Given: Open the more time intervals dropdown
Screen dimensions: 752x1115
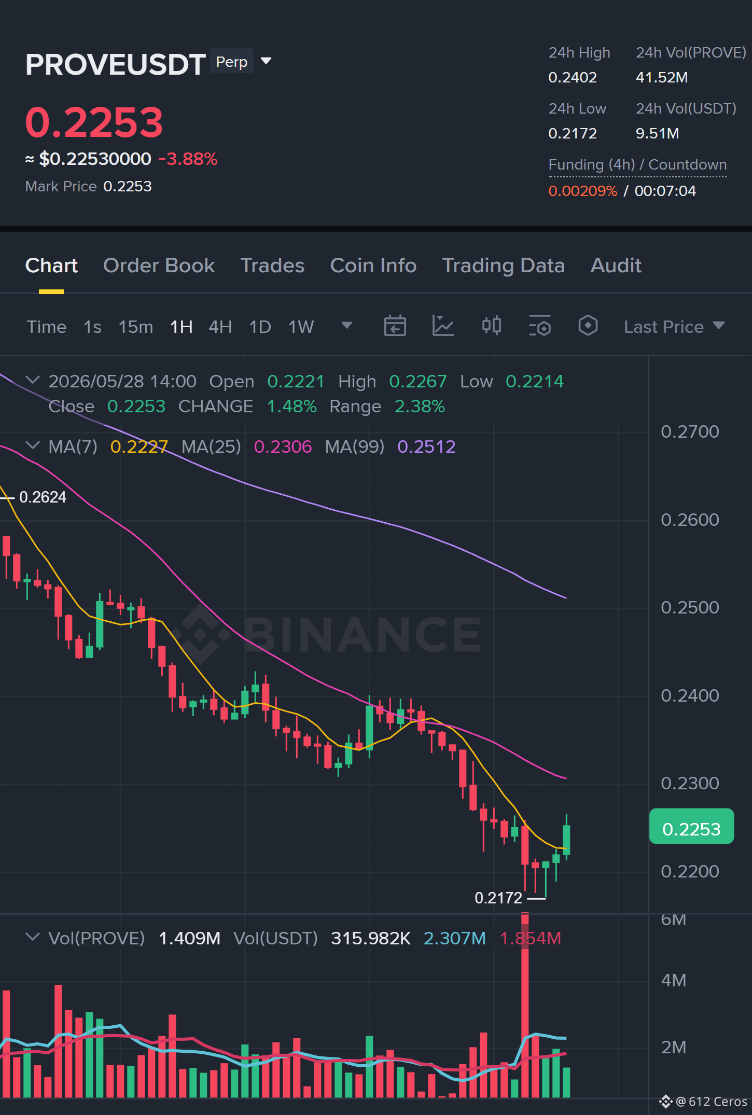Looking at the screenshot, I should [x=347, y=326].
